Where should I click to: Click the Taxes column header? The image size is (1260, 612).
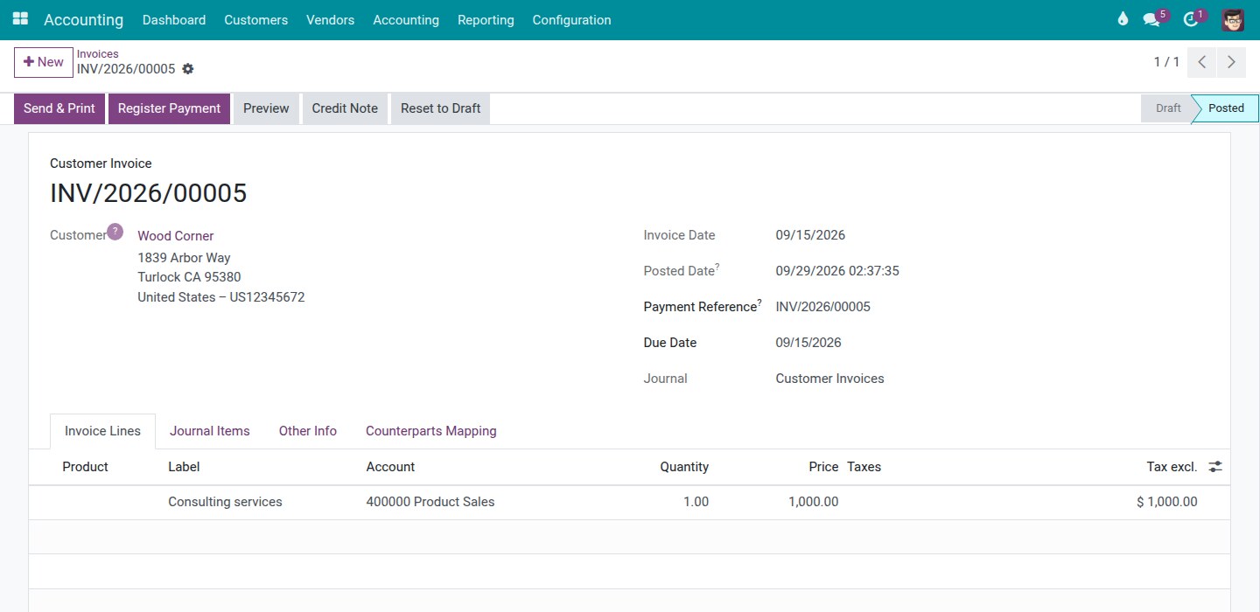click(864, 467)
